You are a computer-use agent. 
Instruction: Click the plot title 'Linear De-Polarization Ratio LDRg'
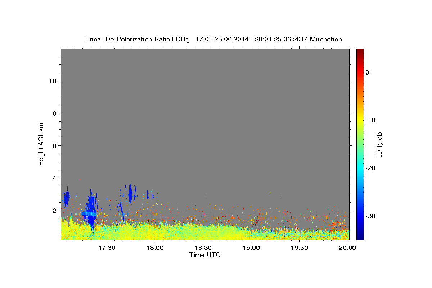coord(137,39)
